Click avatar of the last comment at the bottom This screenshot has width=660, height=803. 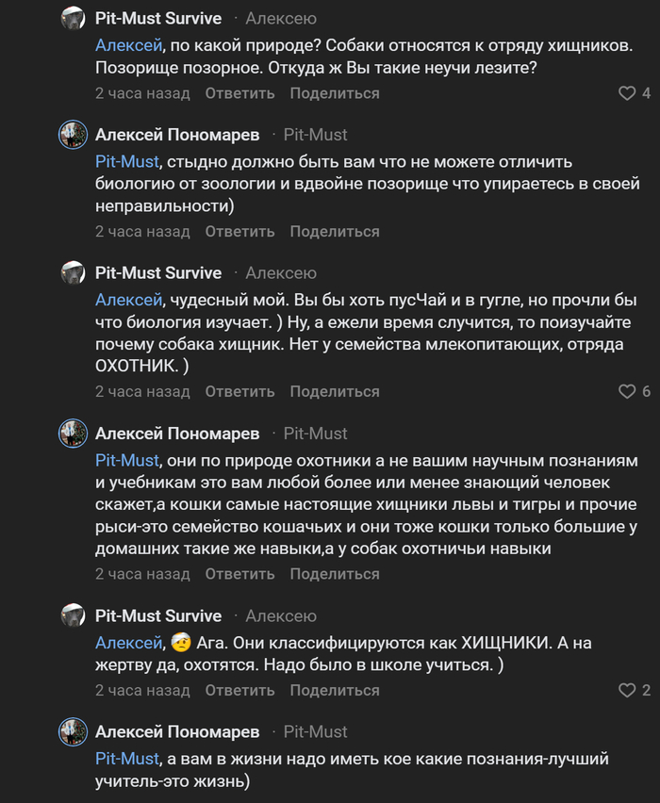(x=74, y=731)
